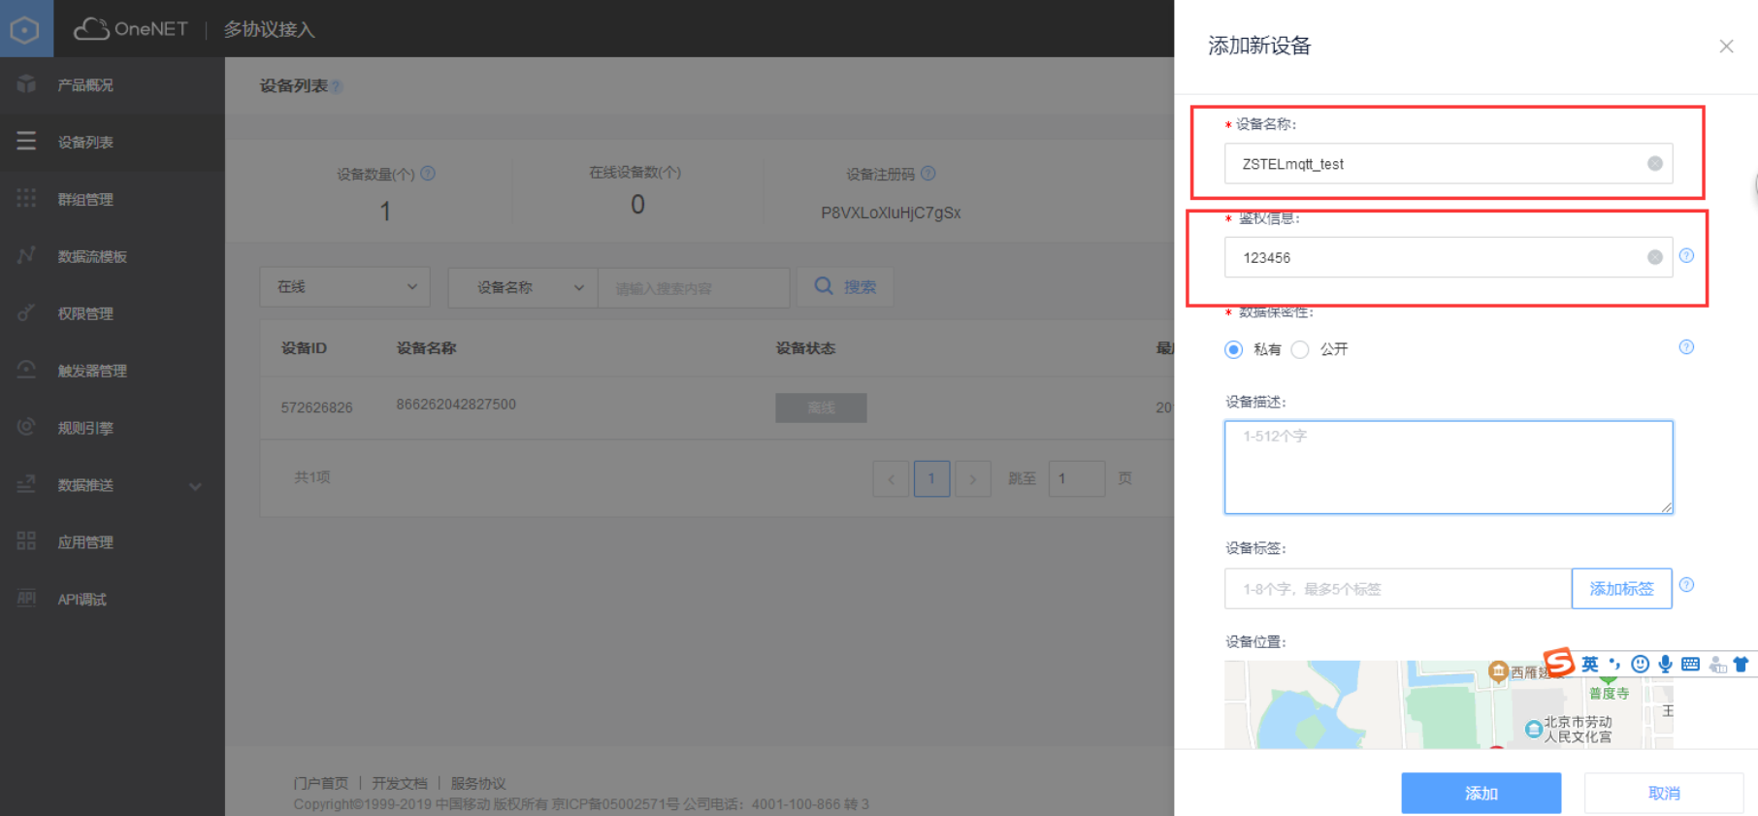Select the 公开 radio button
Viewport: 1758px width, 816px height.
tap(1300, 349)
